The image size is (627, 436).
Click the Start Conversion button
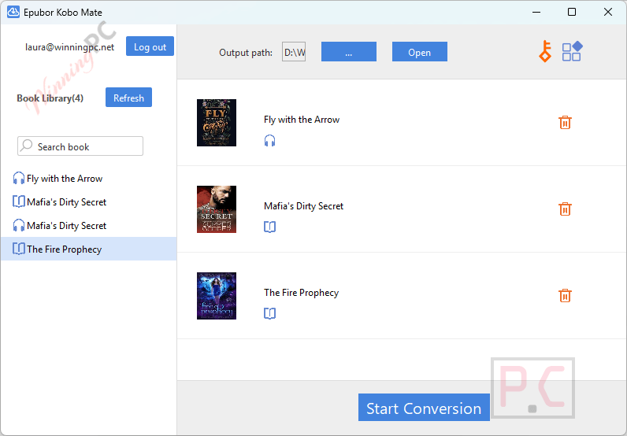(x=424, y=408)
